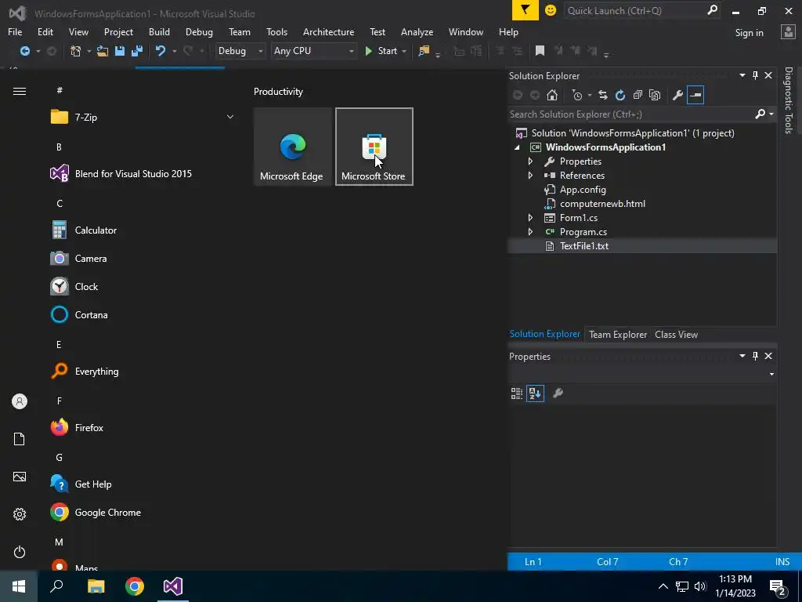This screenshot has height=602, width=802.
Task: Click the Pending Changes Filter clock icon
Action: click(x=577, y=95)
